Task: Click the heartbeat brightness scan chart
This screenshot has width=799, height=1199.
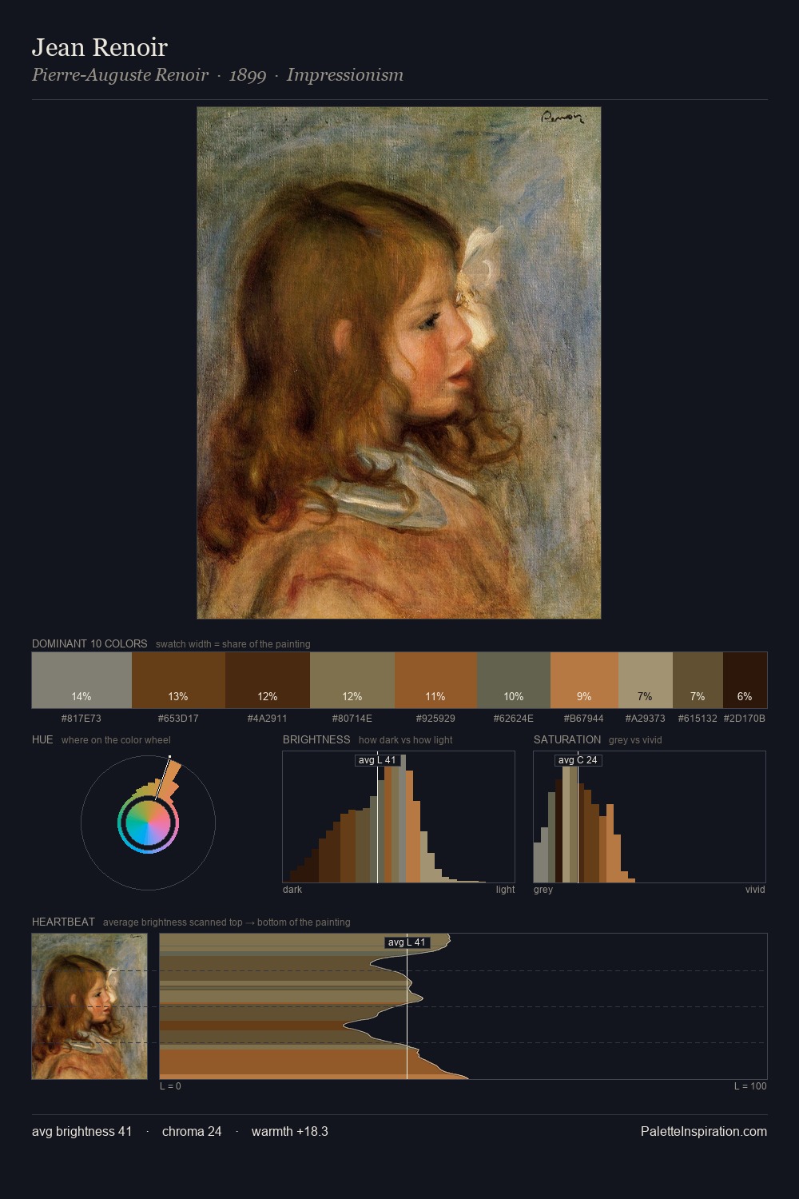Action: pyautogui.click(x=463, y=1006)
